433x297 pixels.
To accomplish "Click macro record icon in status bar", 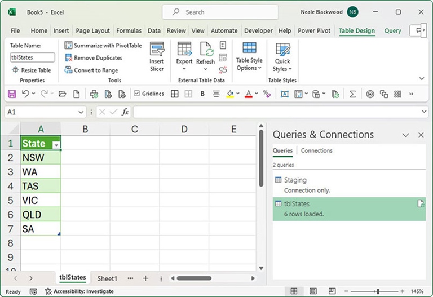I will tap(33, 291).
